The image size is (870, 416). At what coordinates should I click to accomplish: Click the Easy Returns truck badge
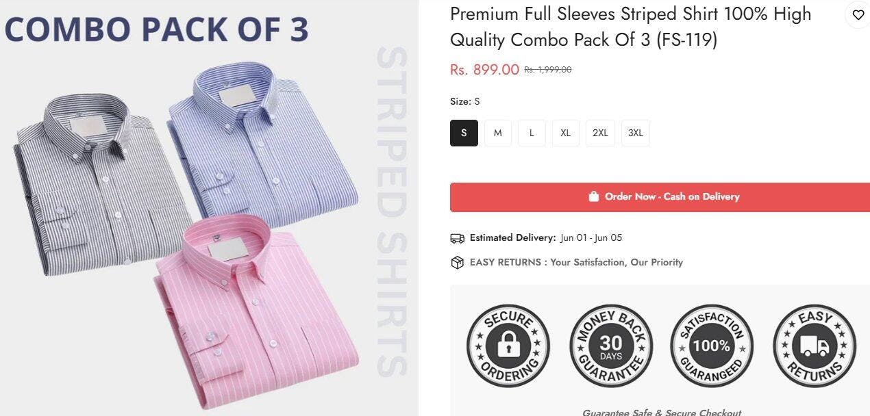[x=815, y=346]
